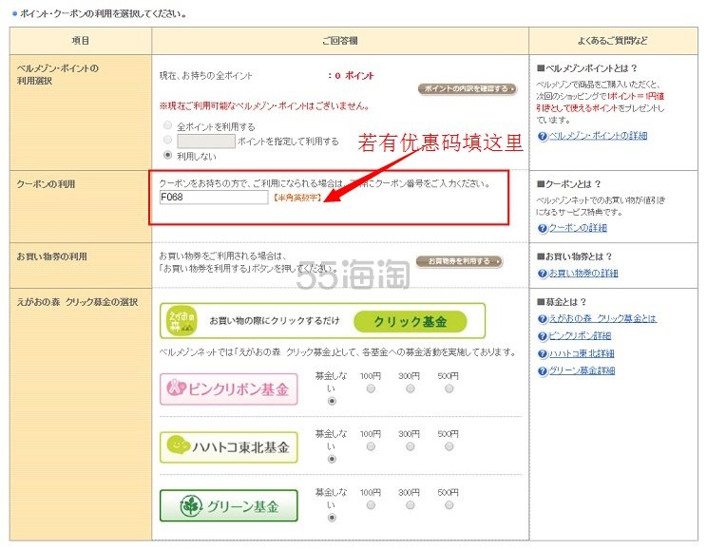Click ポイントの内訳を確認する button
The image size is (707, 549).
point(468,88)
